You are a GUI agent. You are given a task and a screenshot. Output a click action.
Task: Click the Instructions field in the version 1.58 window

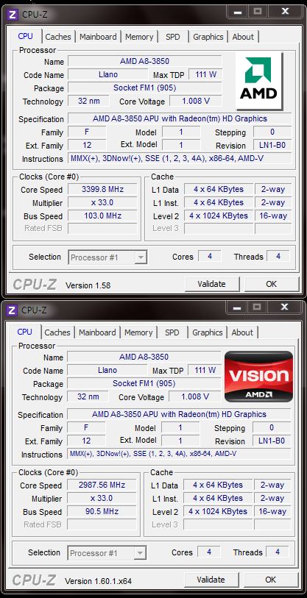coord(180,158)
